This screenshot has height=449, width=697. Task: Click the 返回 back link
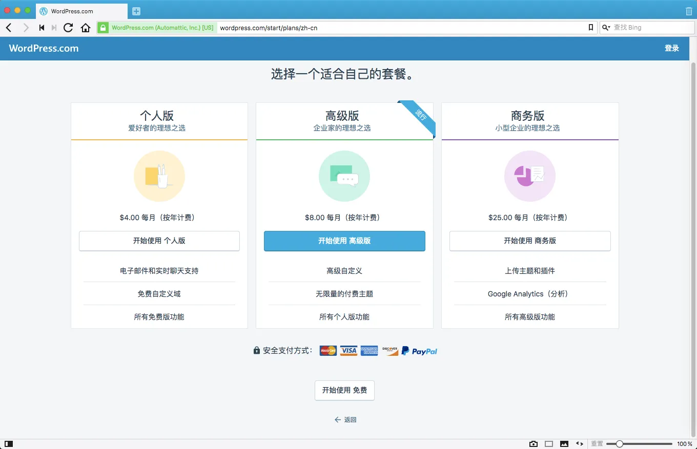click(345, 420)
